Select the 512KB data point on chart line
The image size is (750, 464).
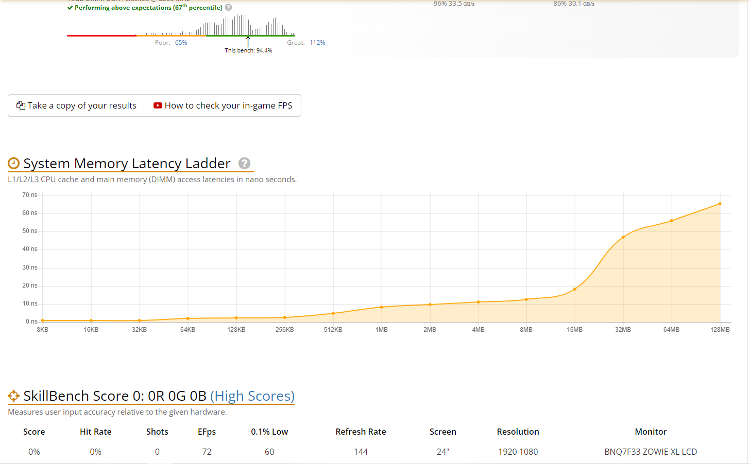pyautogui.click(x=333, y=313)
